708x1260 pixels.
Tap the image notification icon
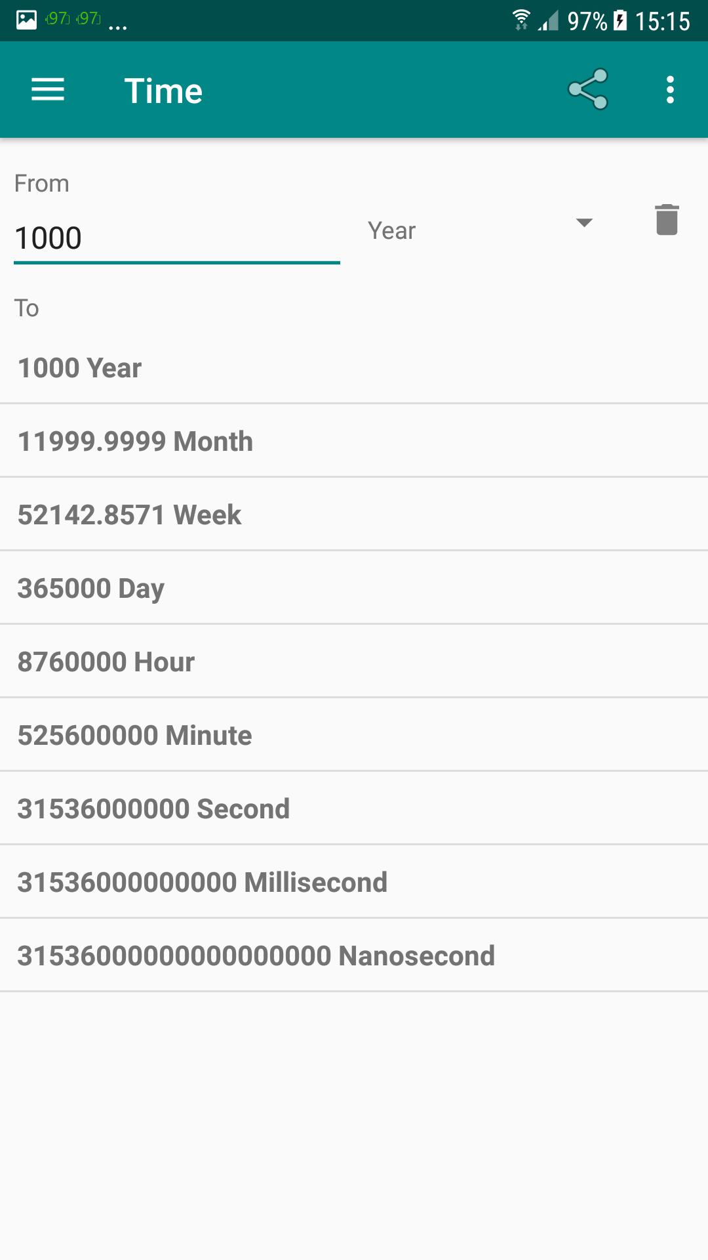click(x=26, y=20)
